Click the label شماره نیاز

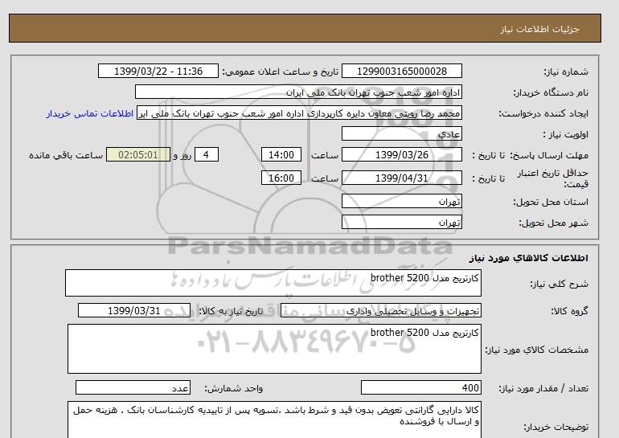566,72
